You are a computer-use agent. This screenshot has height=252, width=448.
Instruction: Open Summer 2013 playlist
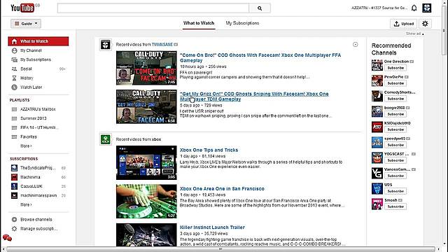pyautogui.click(x=34, y=118)
